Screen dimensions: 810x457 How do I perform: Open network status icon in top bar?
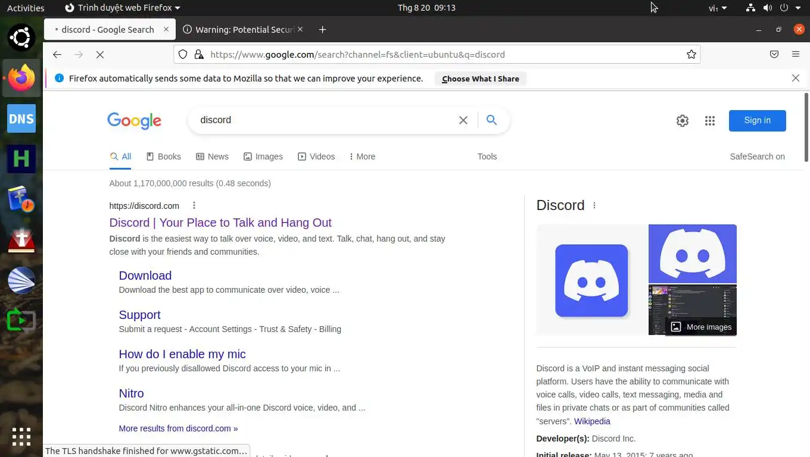click(750, 8)
